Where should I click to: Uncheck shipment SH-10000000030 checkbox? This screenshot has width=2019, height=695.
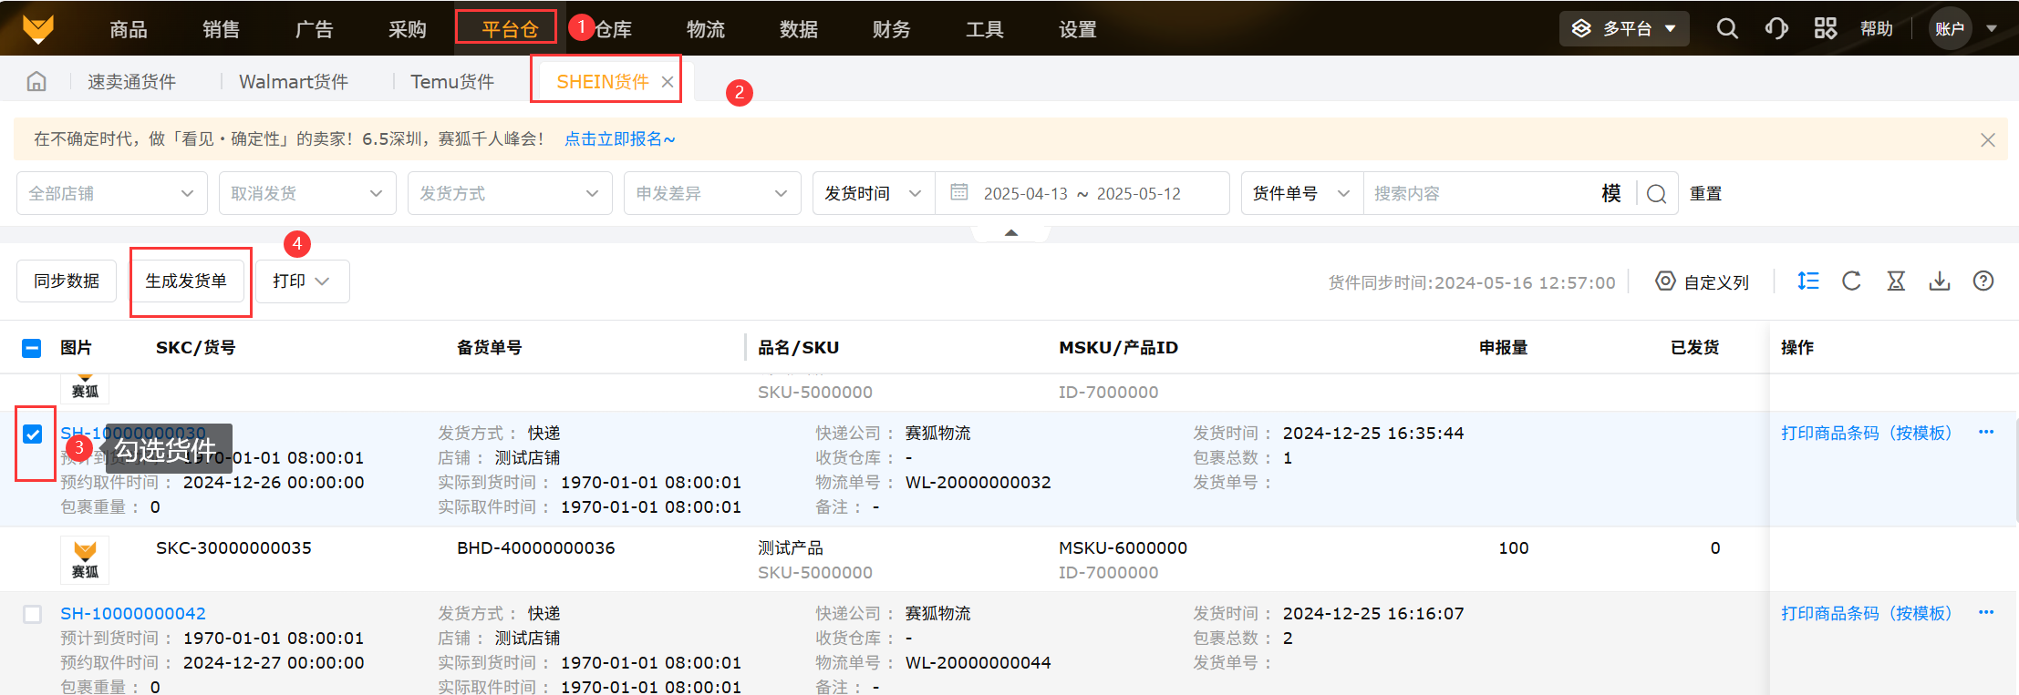(33, 434)
